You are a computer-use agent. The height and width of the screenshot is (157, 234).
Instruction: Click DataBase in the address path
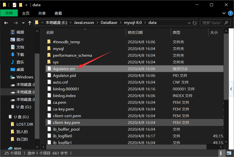point(109,23)
